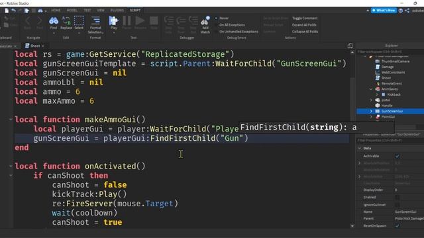Open the Find dropdown arrow
The width and height of the screenshot is (424, 238).
(54, 33)
